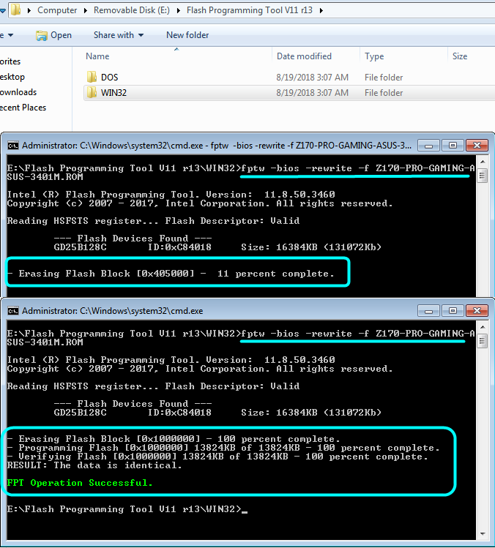Viewport: 495px width, 548px height.
Task: Sort by the Name column header
Action: pyautogui.click(x=97, y=56)
